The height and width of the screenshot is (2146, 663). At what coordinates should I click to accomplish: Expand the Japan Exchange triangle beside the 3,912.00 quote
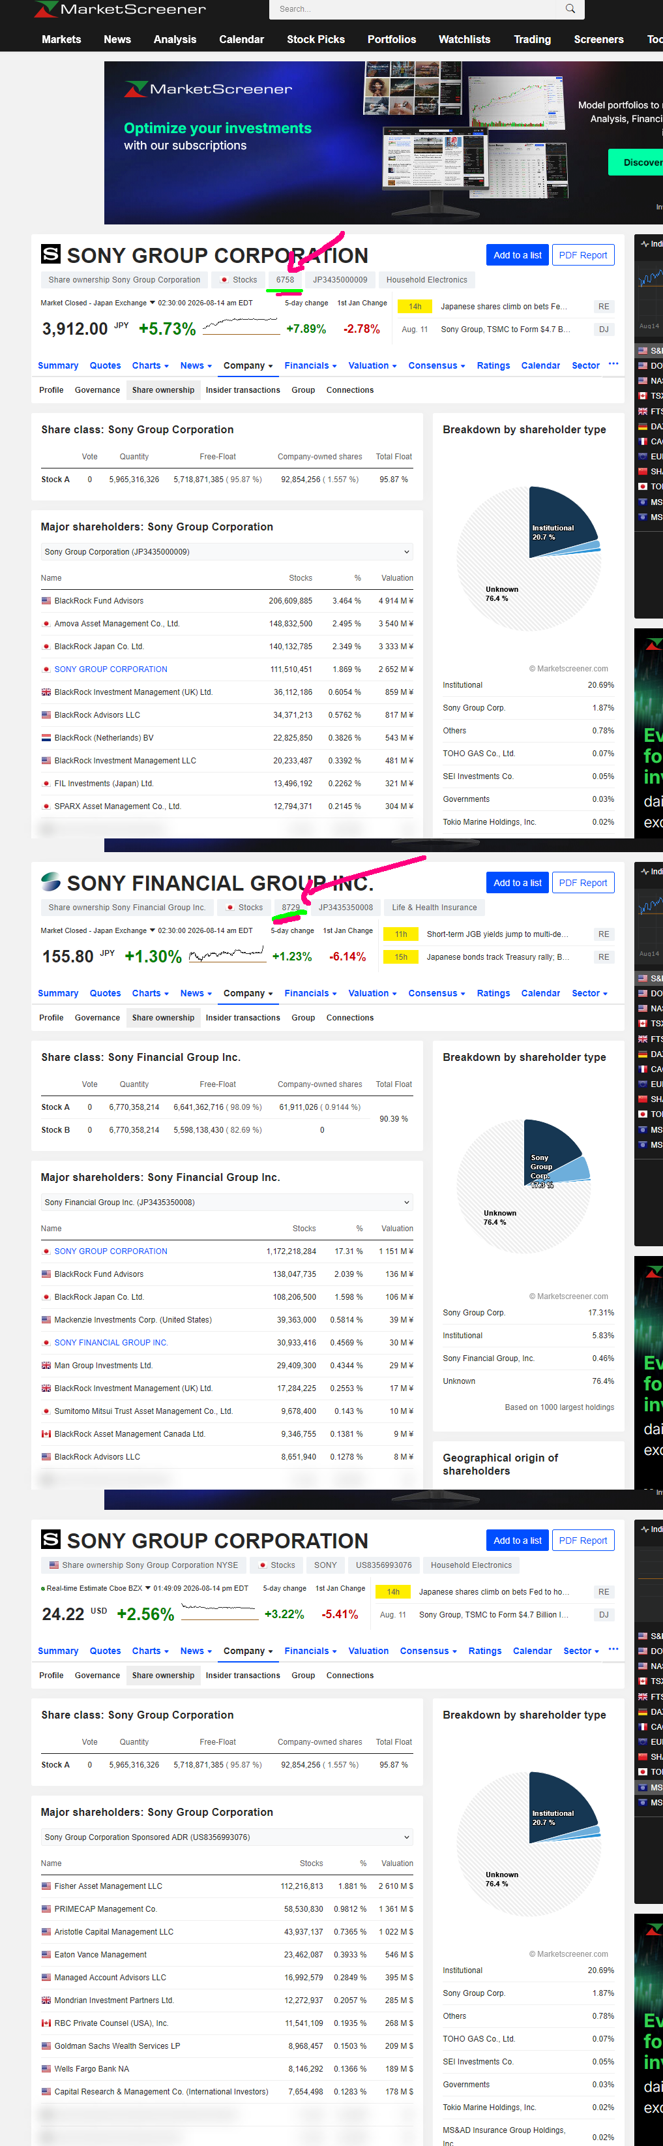click(x=151, y=302)
